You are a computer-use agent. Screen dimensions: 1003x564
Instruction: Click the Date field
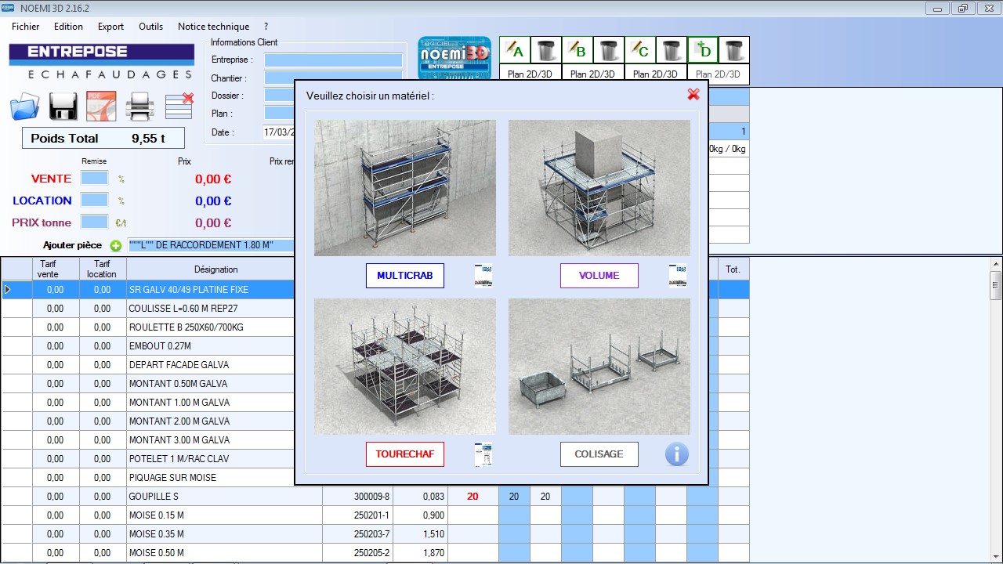[x=280, y=132]
